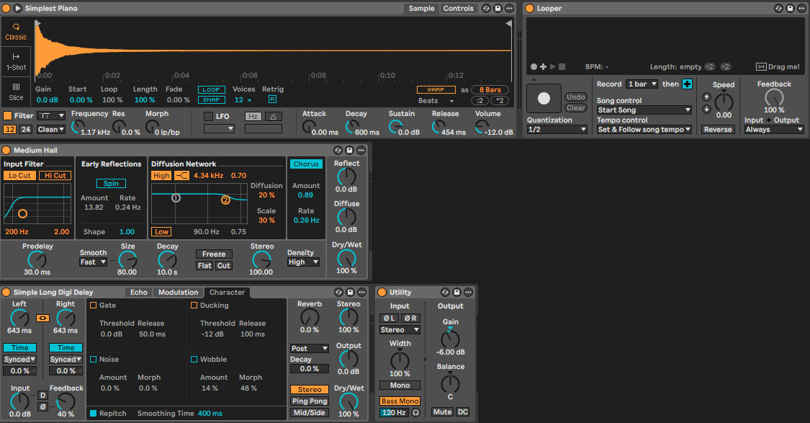The image size is (810, 423).
Task: Click Medium Hall hot-swap icon
Action: pos(338,150)
